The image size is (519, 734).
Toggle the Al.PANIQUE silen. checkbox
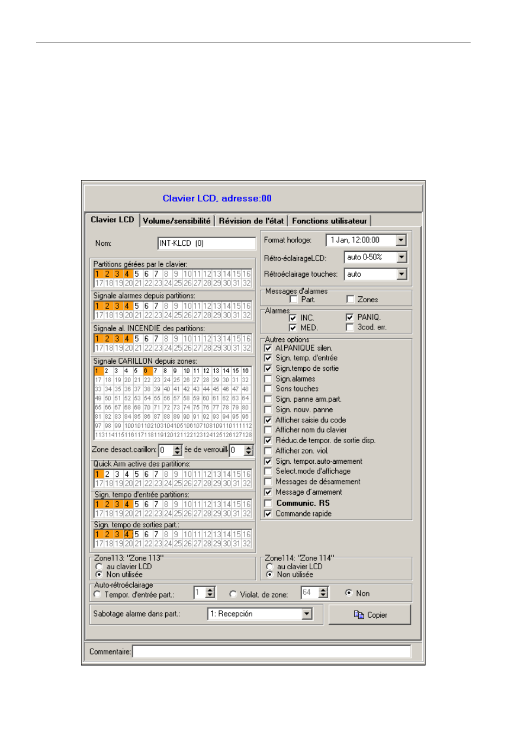click(268, 348)
